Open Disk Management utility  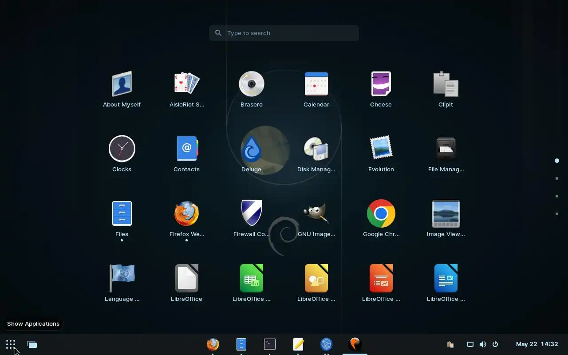point(316,149)
